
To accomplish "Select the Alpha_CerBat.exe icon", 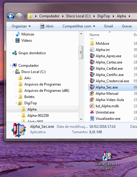I will (92, 69).
